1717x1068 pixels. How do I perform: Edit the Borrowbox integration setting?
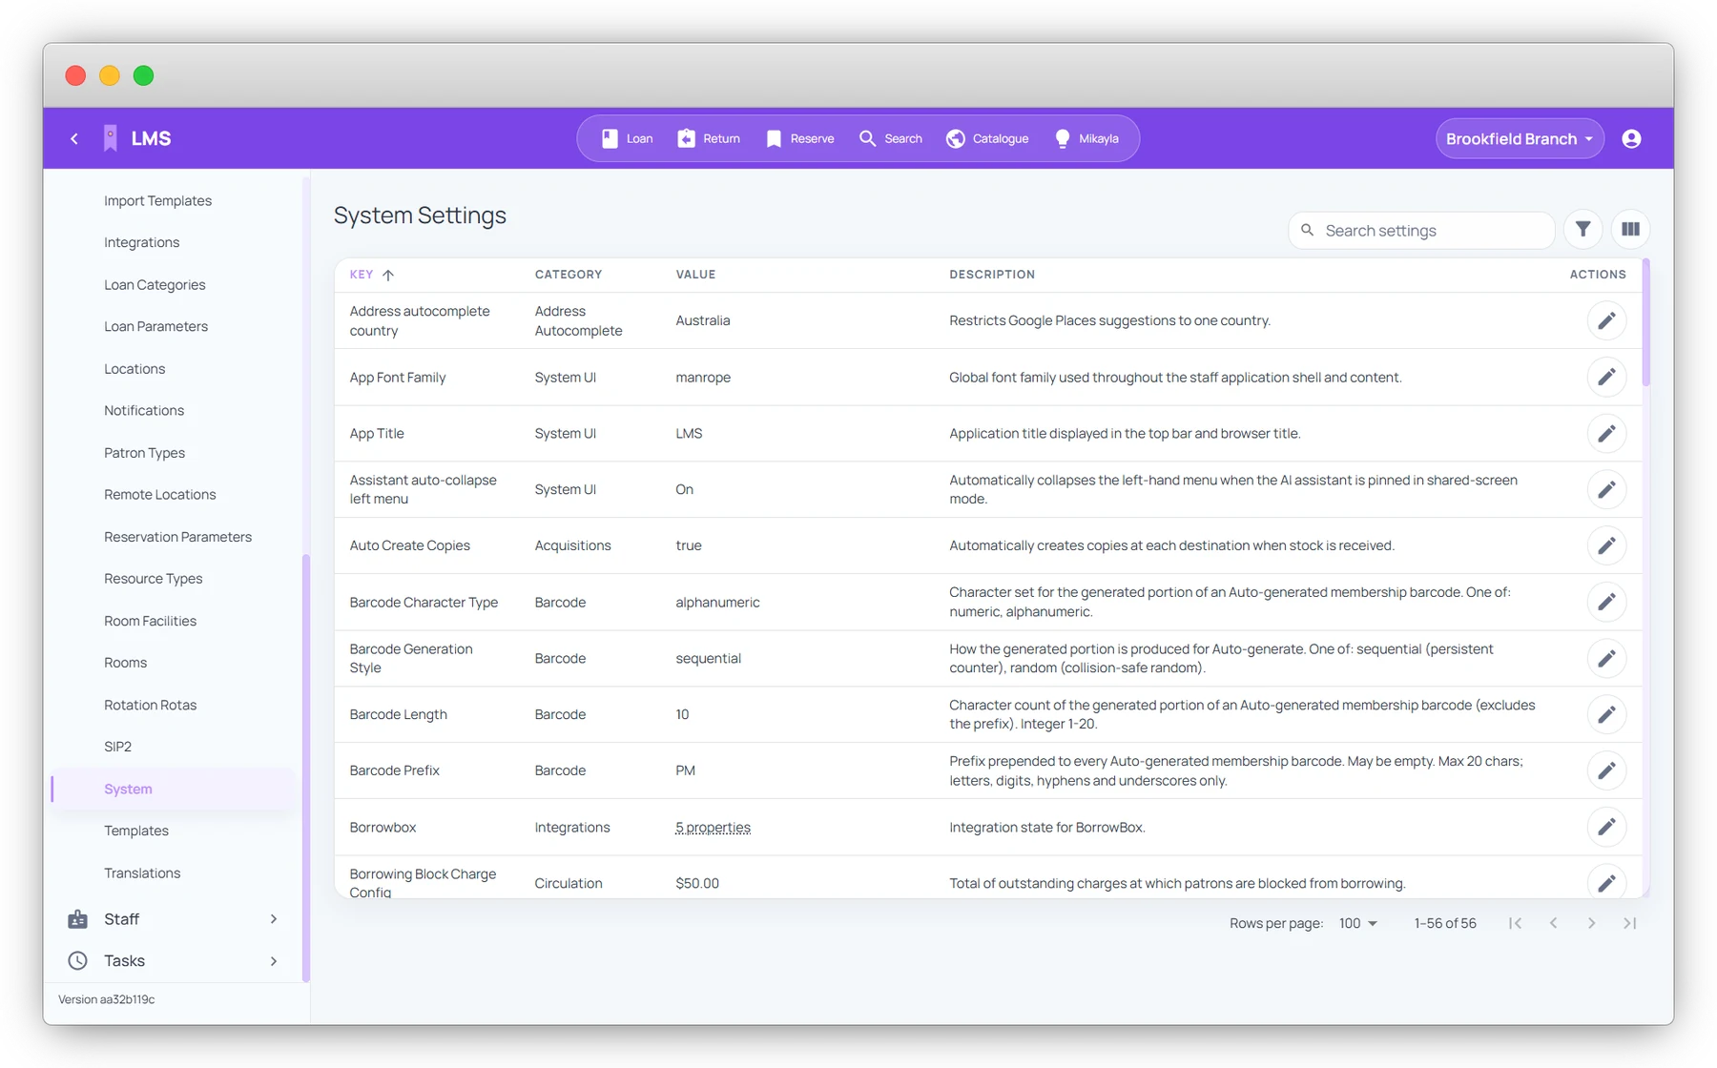coord(1606,827)
